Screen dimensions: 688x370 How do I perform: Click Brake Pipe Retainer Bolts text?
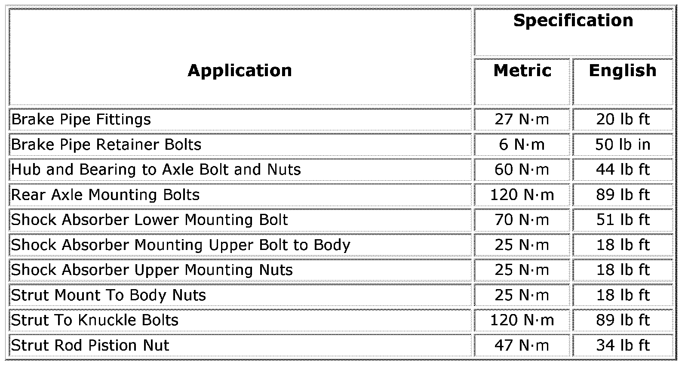pos(106,145)
